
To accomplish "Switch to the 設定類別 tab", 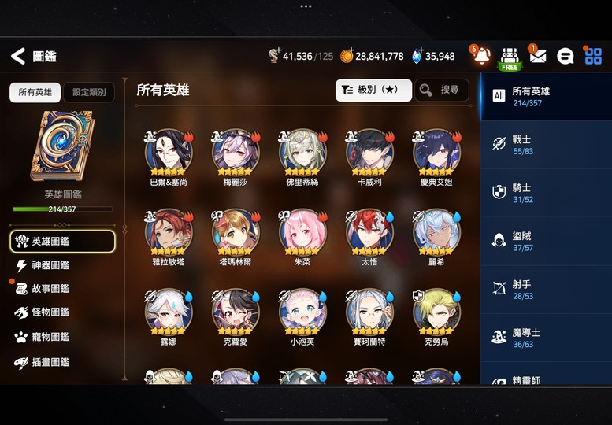I will coord(89,92).
